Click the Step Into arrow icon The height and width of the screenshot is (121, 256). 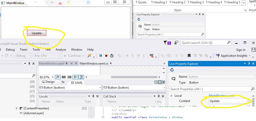[133, 56]
